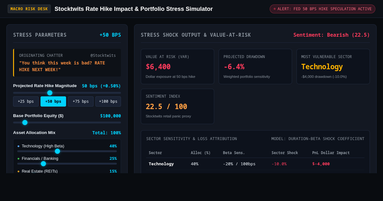The height and width of the screenshot is (201, 383).
Task: Click the Projected Rate Hike Magnitude slider handle
Action: coord(50,93)
